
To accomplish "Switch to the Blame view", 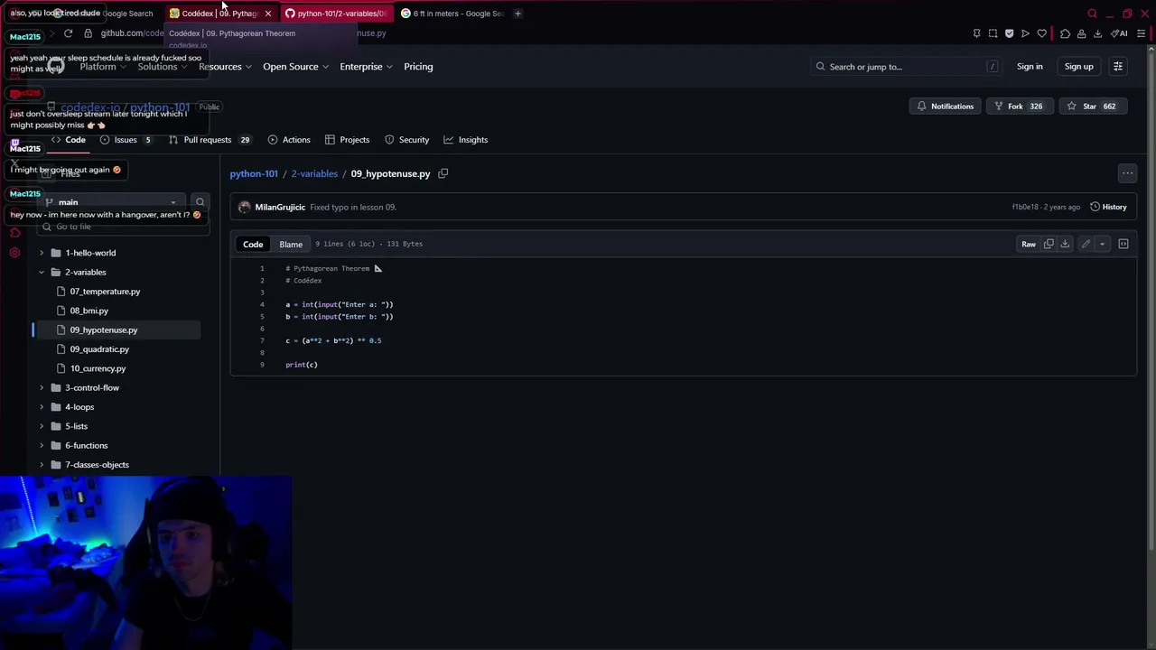I will point(291,244).
